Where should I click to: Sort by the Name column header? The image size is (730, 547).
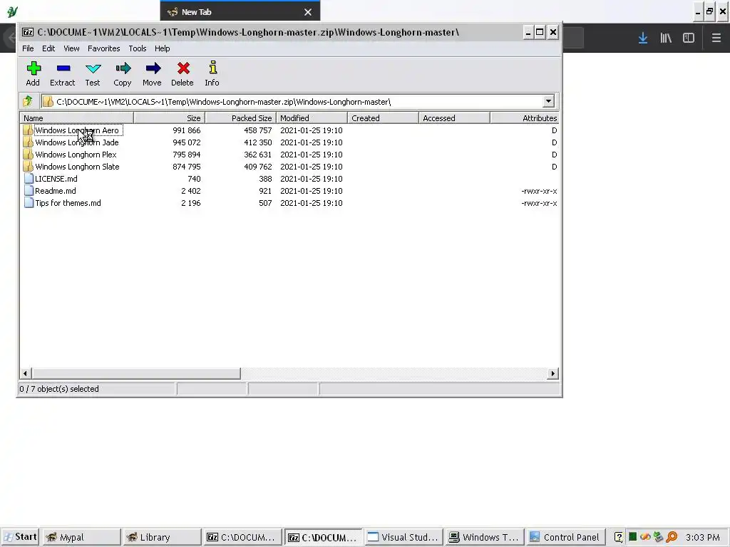tap(77, 118)
